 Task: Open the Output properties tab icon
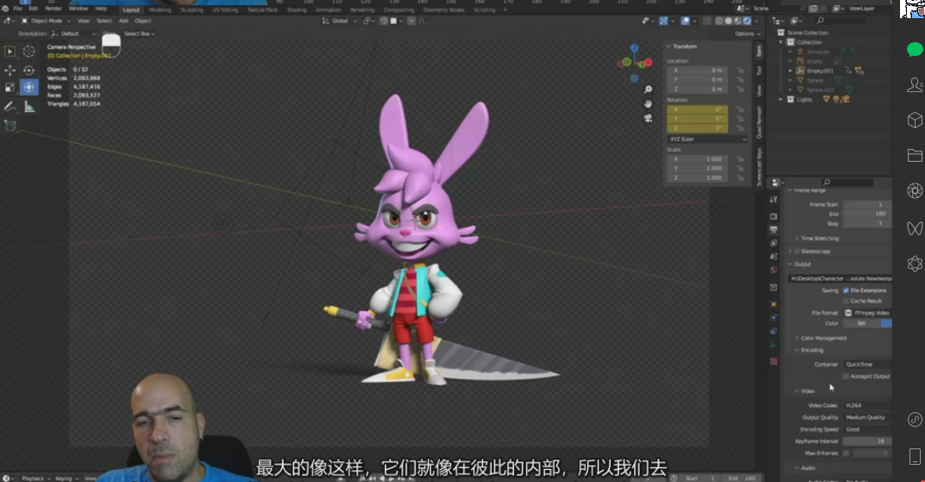pos(773,230)
